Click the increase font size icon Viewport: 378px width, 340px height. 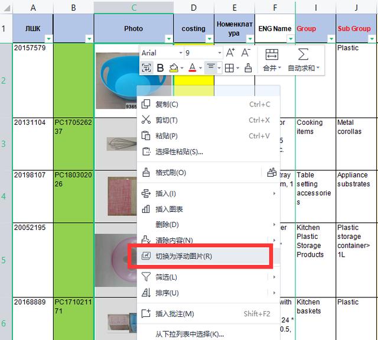pyautogui.click(x=230, y=53)
